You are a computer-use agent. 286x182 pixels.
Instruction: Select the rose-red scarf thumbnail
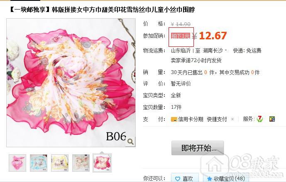point(102,163)
